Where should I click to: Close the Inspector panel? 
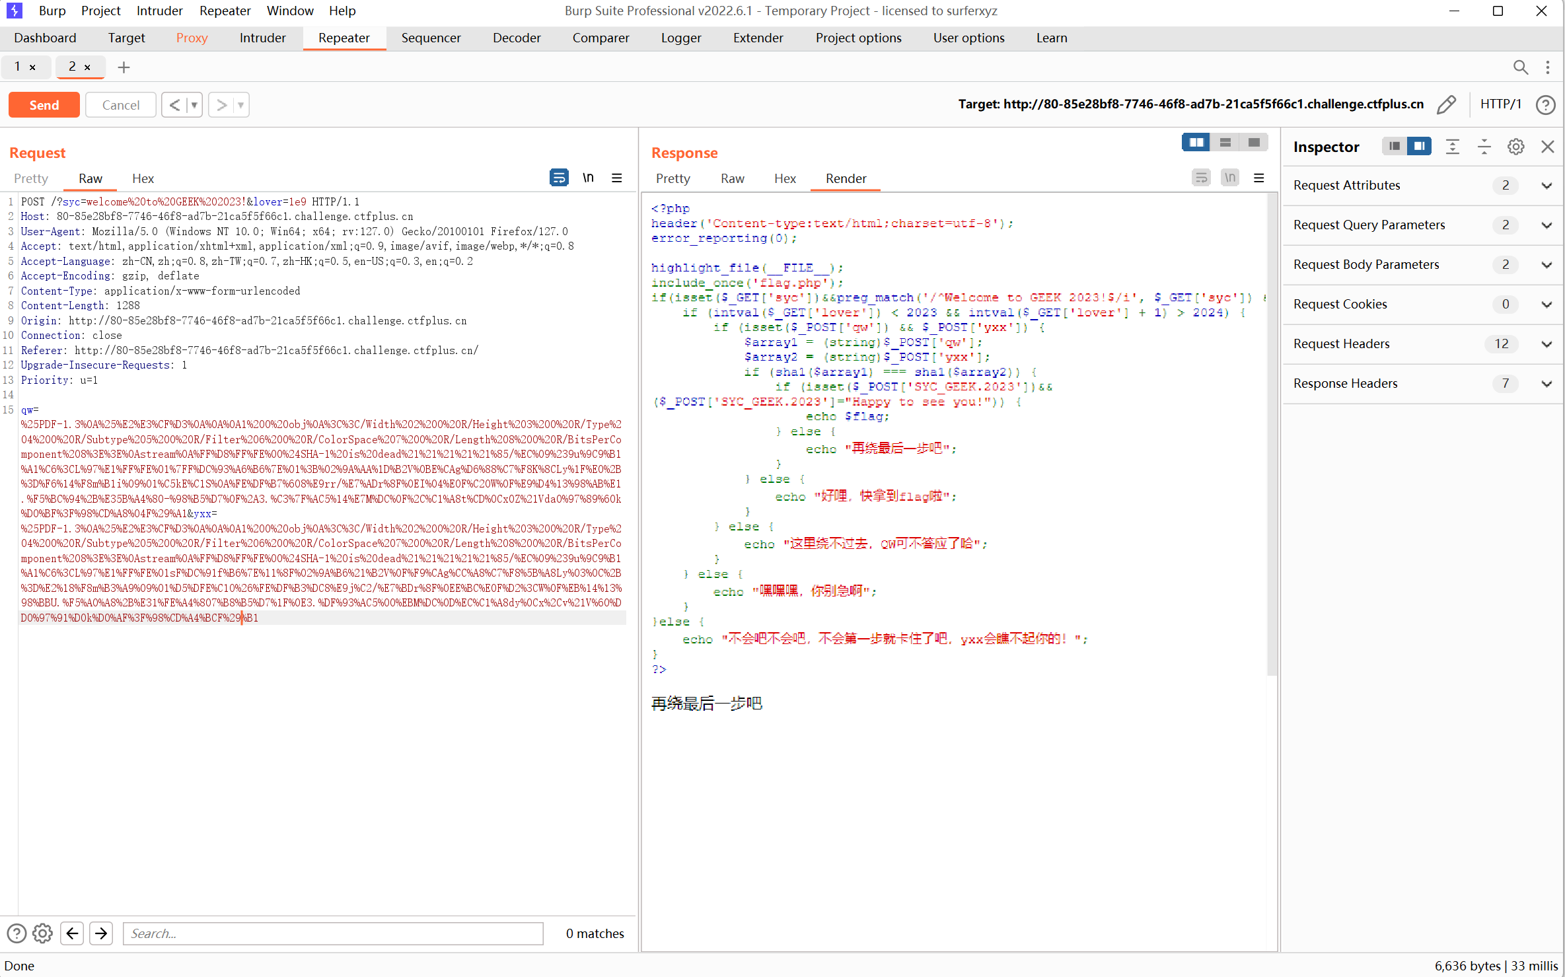click(x=1548, y=147)
